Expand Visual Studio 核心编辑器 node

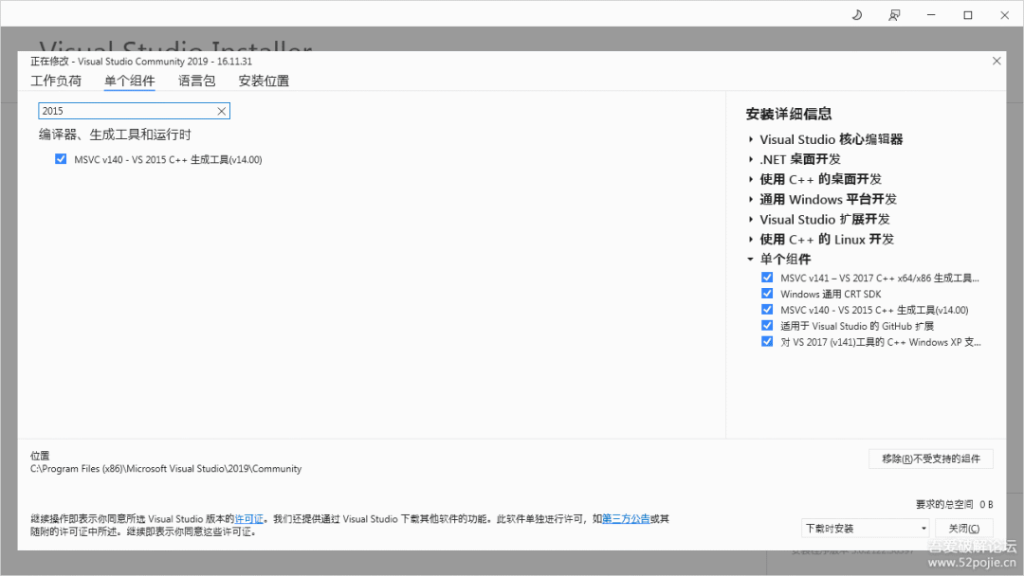tap(751, 139)
